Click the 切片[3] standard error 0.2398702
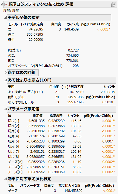 [x=56, y=131]
